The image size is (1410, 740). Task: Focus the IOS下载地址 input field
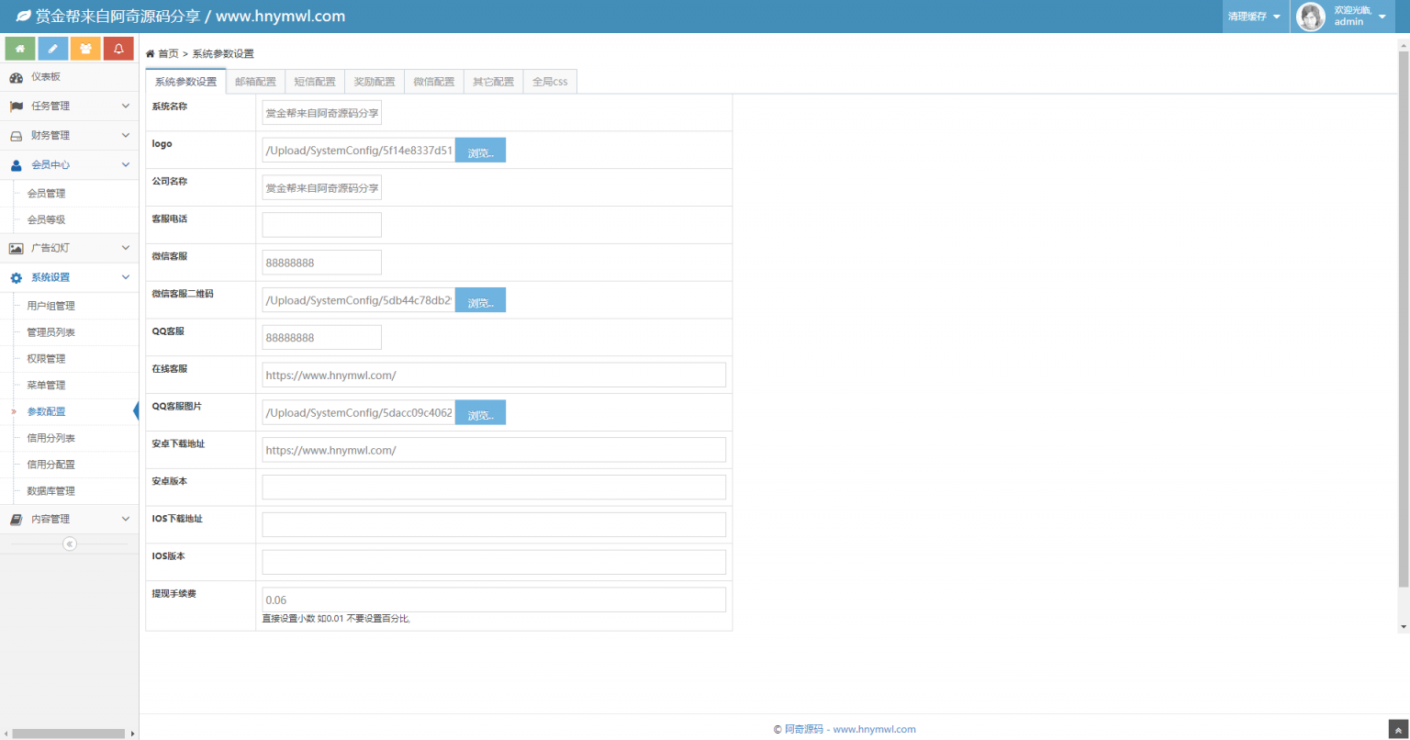(494, 525)
